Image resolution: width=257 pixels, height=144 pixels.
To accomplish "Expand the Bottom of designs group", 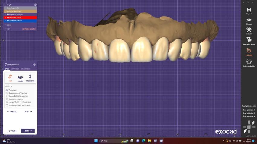I will pos(5,14).
